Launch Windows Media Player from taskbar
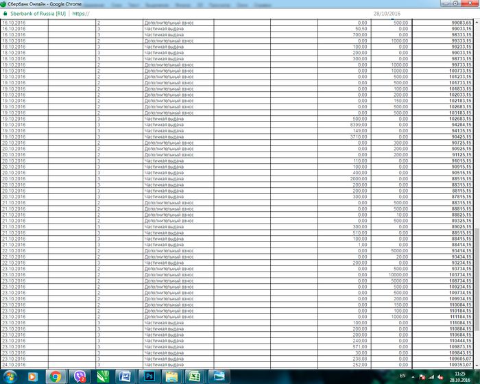The height and width of the screenshot is (384, 480). point(33,376)
